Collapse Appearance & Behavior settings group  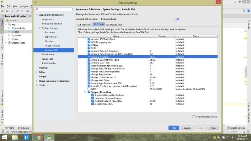click(x=37, y=15)
